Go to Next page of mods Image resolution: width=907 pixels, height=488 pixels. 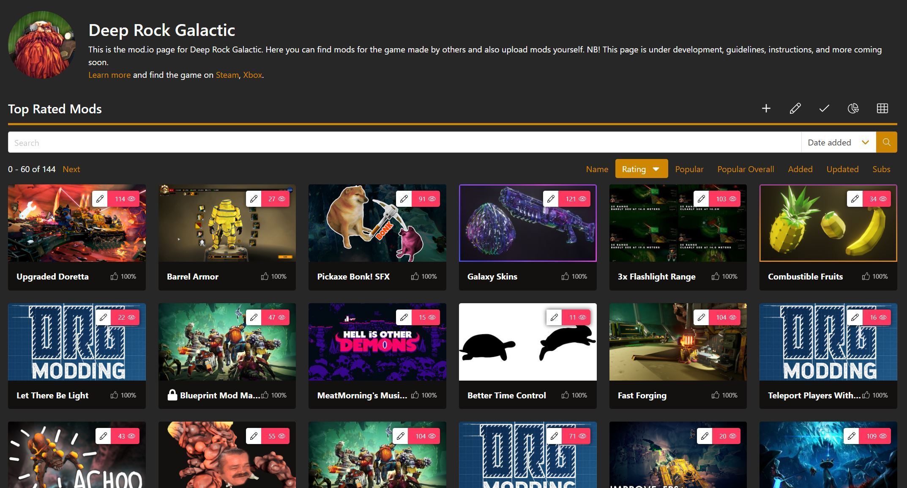(x=71, y=169)
